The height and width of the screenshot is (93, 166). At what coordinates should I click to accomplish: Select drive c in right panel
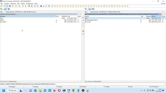pyautogui.click(x=86, y=9)
